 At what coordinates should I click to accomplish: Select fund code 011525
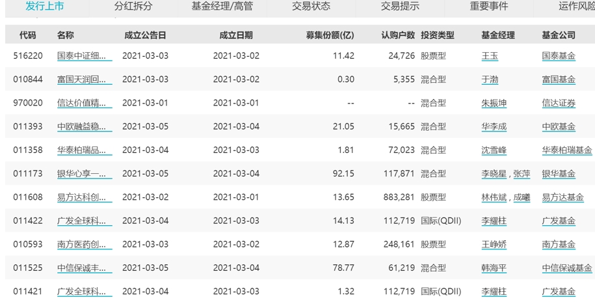[x=28, y=268]
